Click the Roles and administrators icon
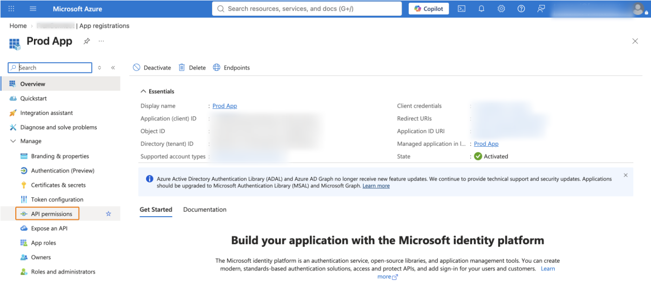 pos(24,271)
